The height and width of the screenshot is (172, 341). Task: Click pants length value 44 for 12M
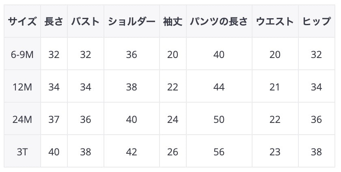[x=219, y=87]
